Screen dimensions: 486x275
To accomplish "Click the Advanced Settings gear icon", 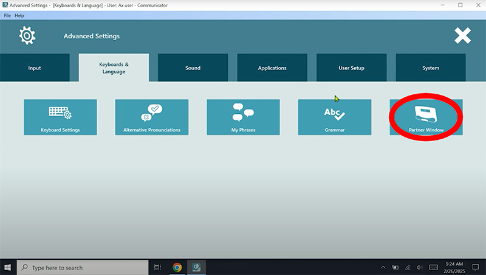I will (27, 36).
